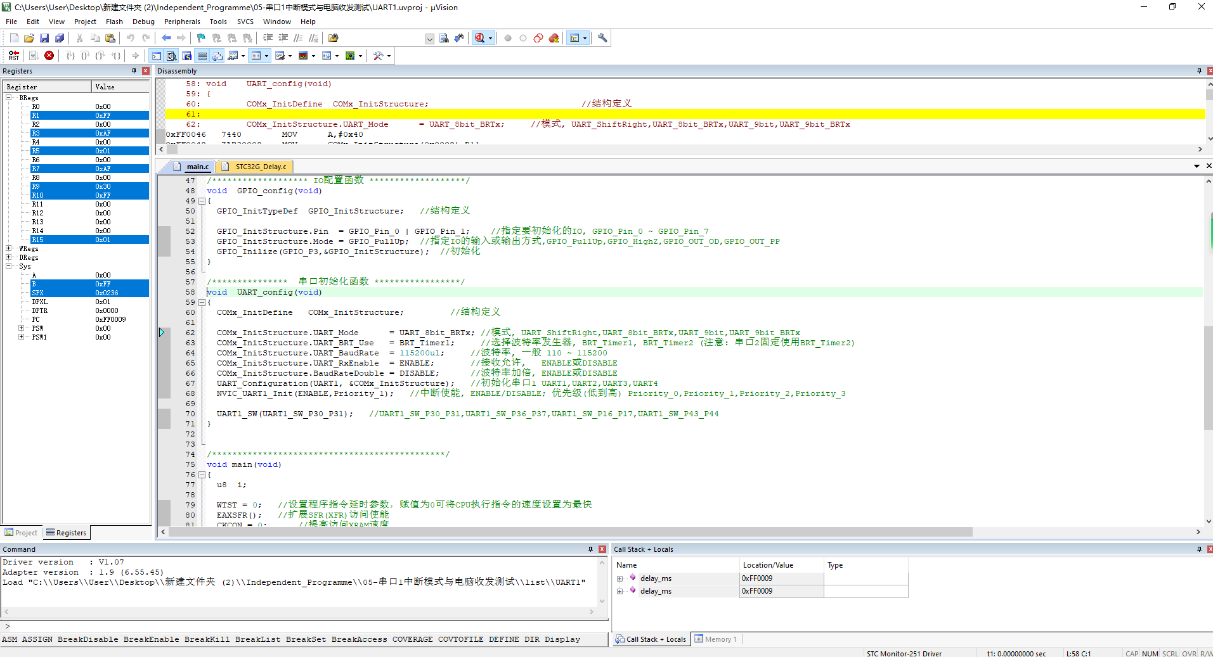Collapse the BRegs register group

click(x=9, y=98)
